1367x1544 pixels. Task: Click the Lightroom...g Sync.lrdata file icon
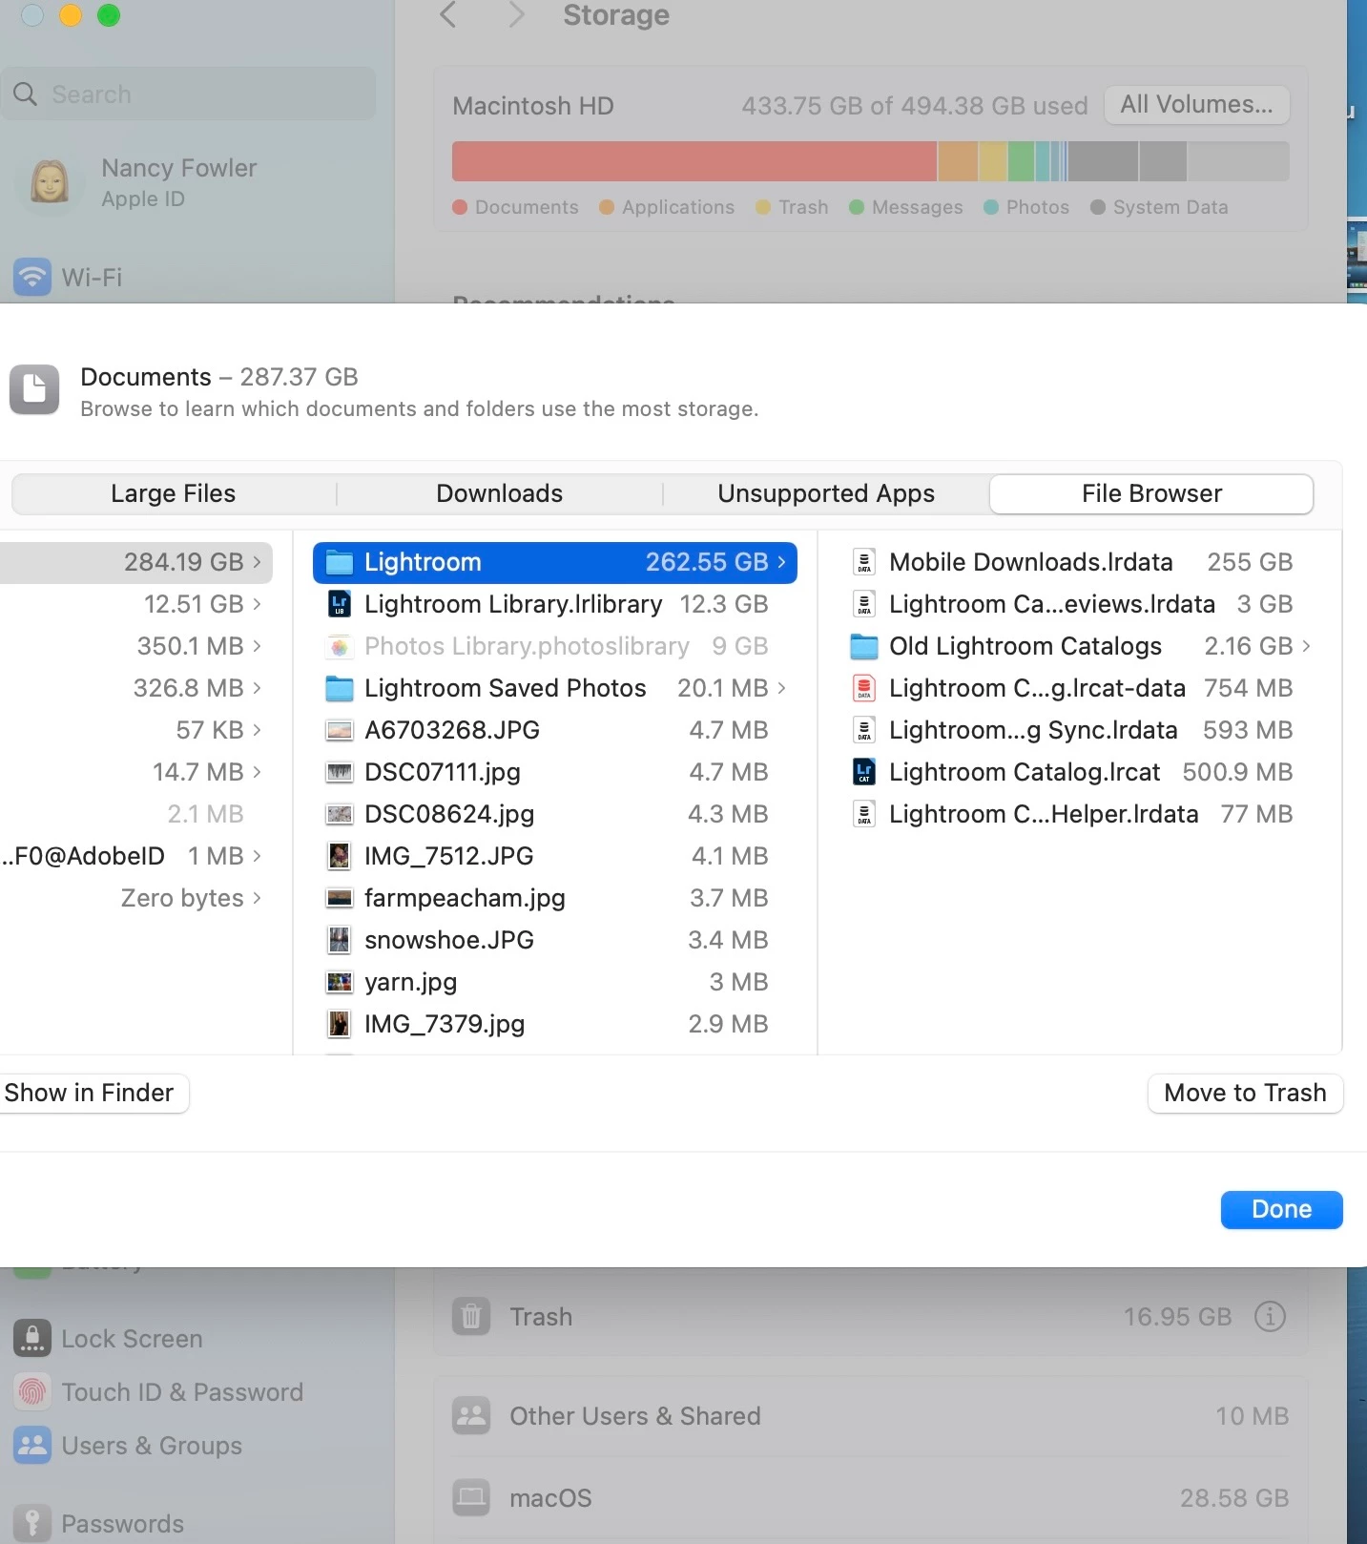coord(864,730)
